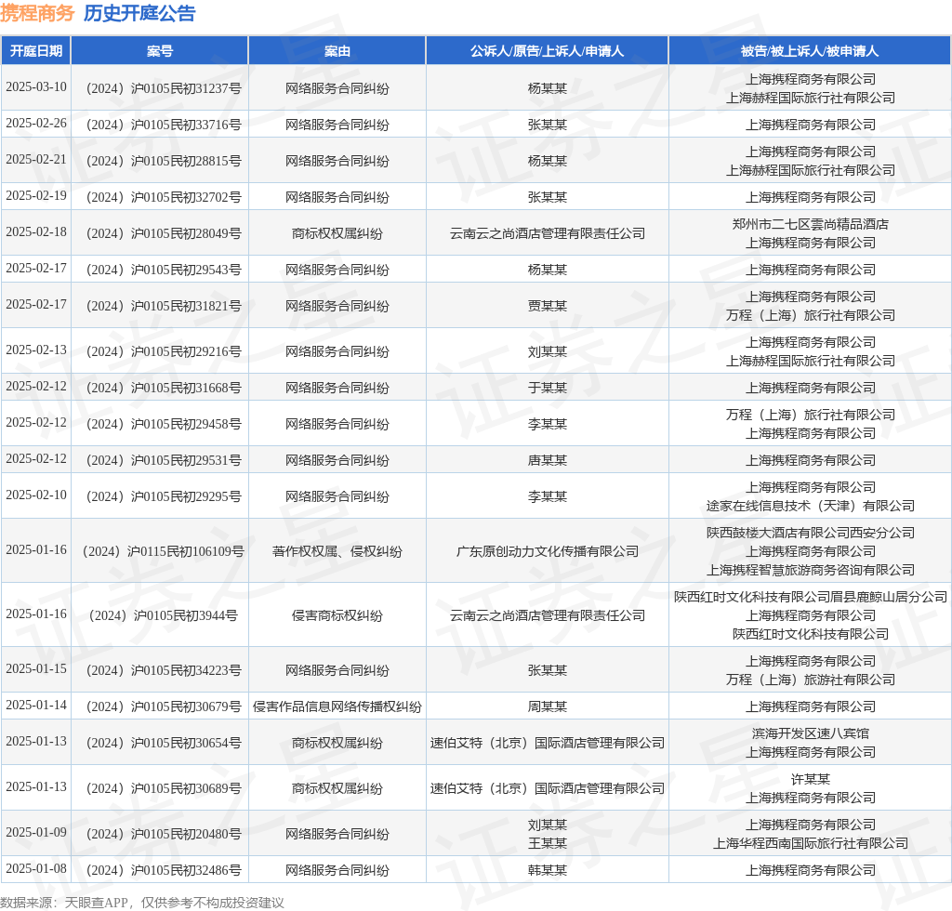Click the date 2025-02-18

(x=36, y=231)
